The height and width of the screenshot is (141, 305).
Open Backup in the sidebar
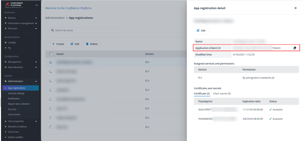[x=12, y=18]
